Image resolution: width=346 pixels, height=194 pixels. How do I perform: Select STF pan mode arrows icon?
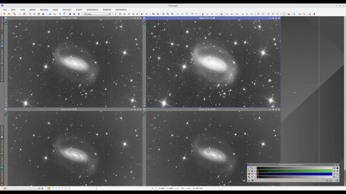252,177
